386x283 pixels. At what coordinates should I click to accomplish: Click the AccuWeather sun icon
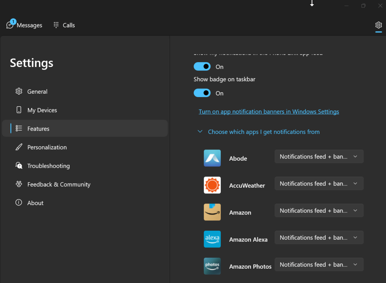tap(212, 185)
